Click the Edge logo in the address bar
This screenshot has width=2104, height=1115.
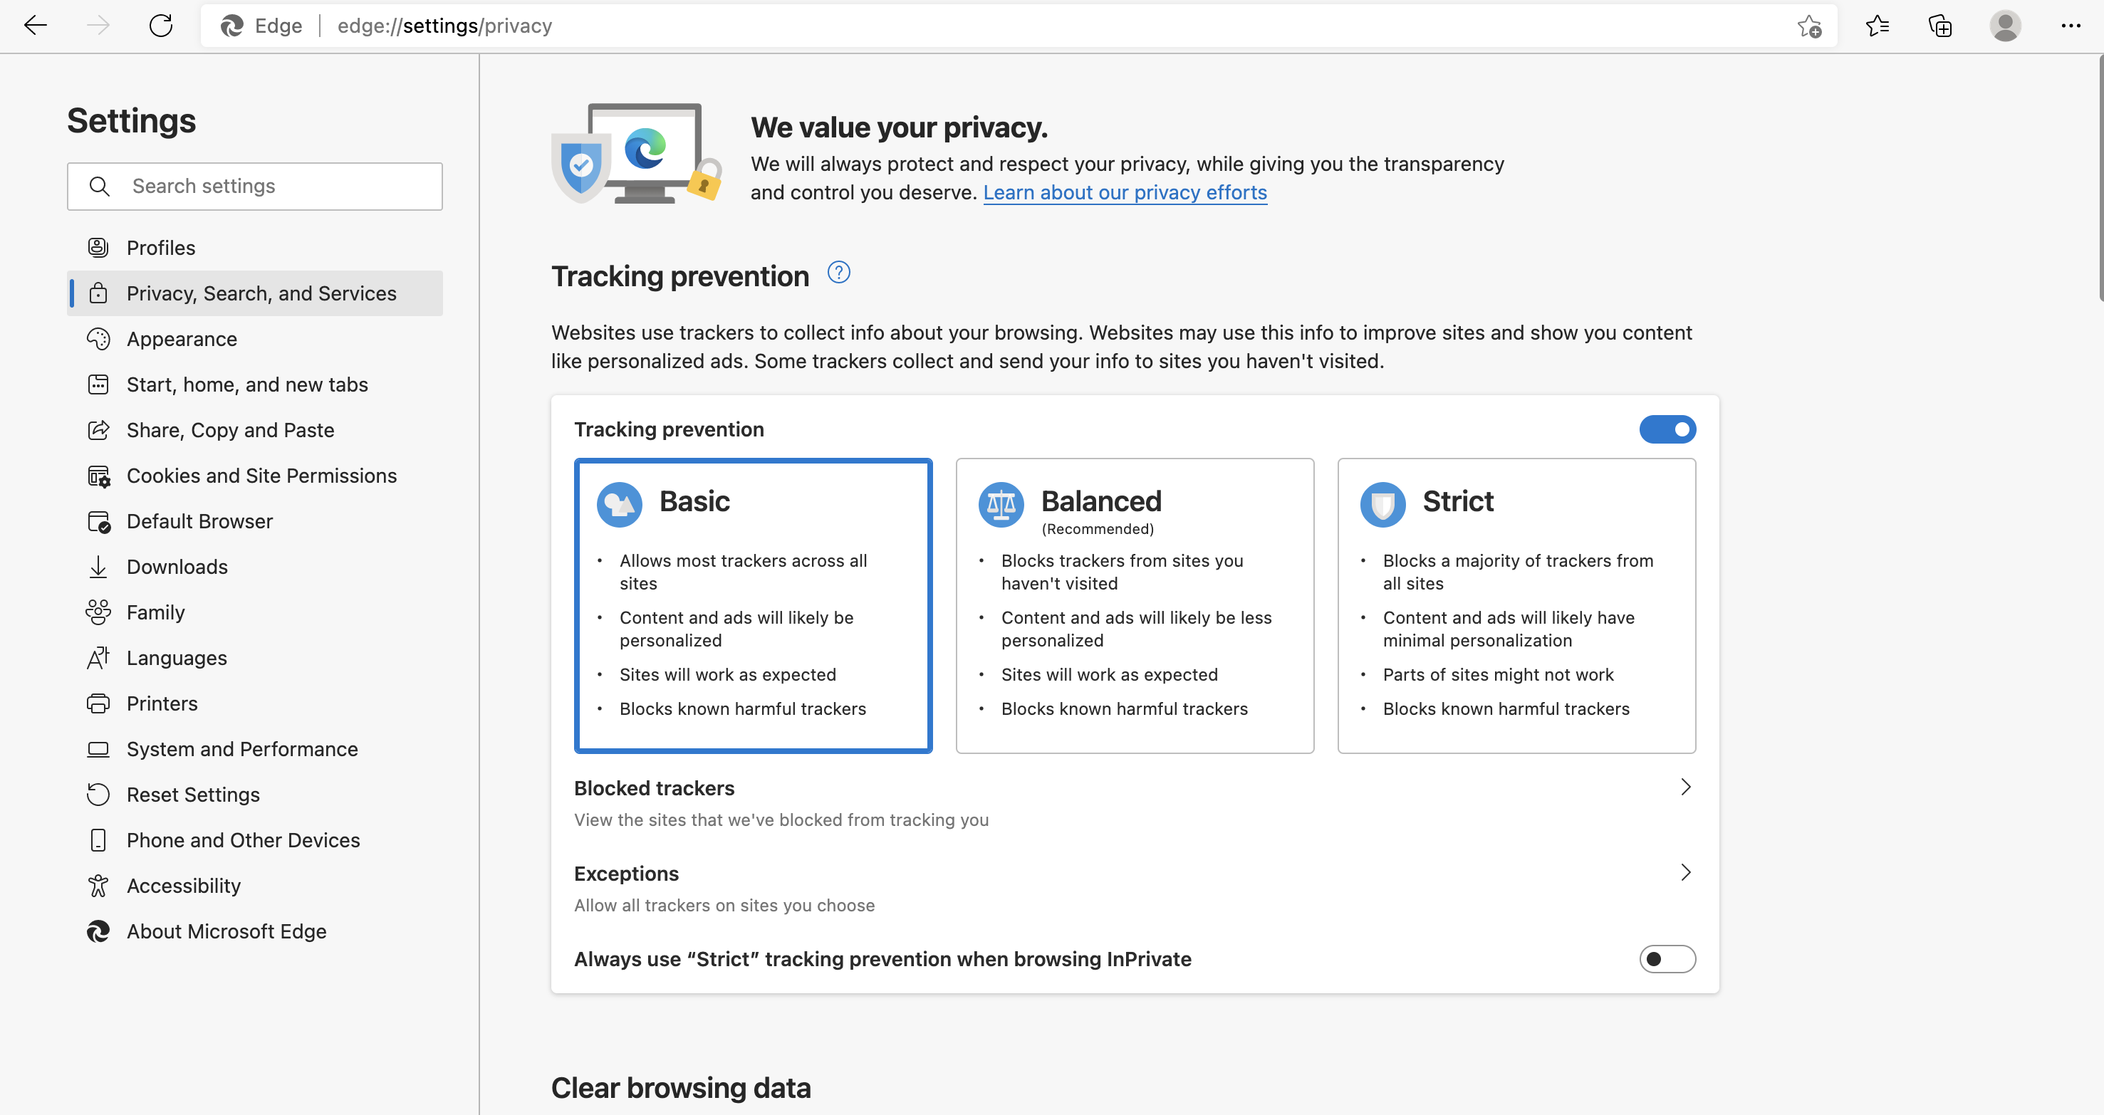[x=232, y=25]
